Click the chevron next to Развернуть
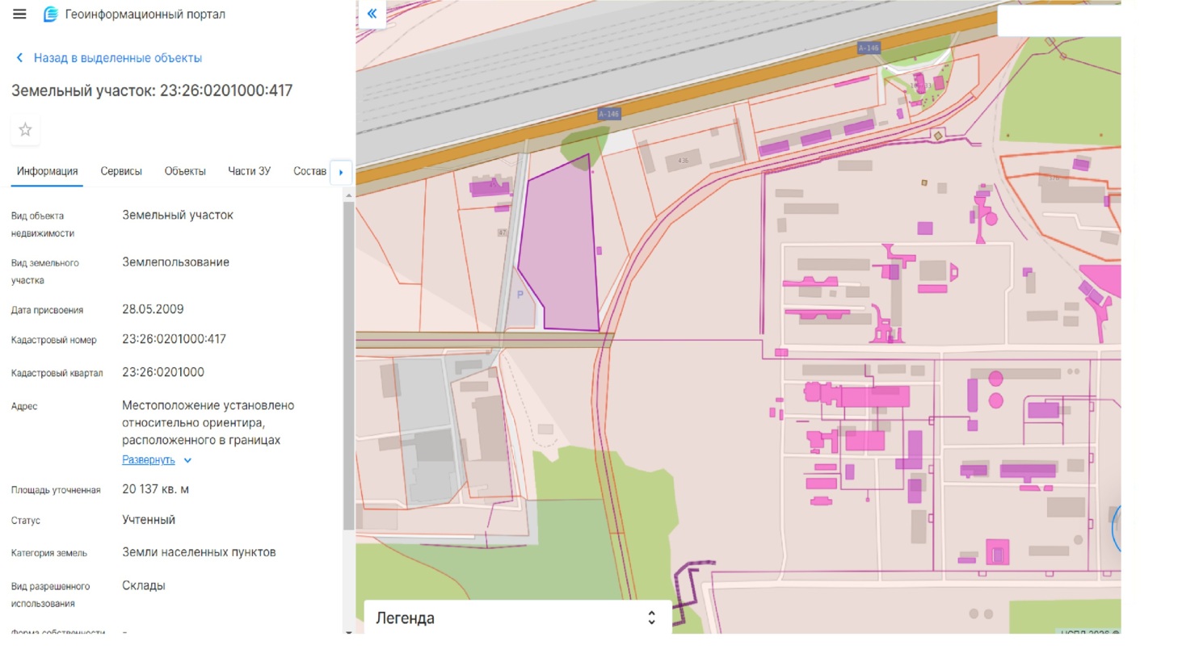The height and width of the screenshot is (662, 1178). [187, 460]
